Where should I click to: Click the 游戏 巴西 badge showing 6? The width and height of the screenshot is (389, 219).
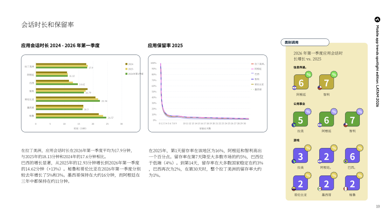(352, 156)
